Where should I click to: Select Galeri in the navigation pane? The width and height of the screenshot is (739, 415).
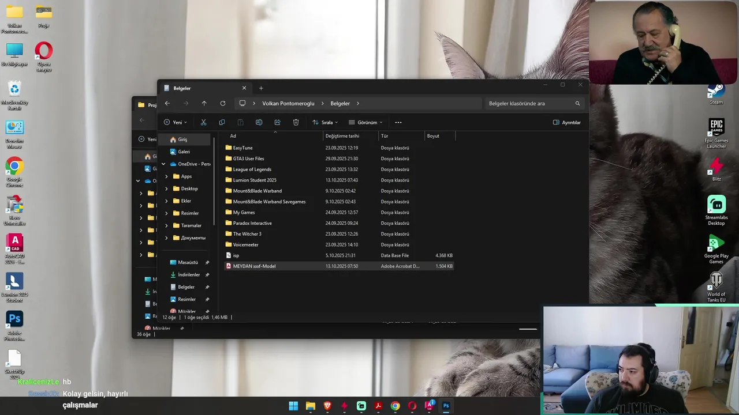(185, 152)
